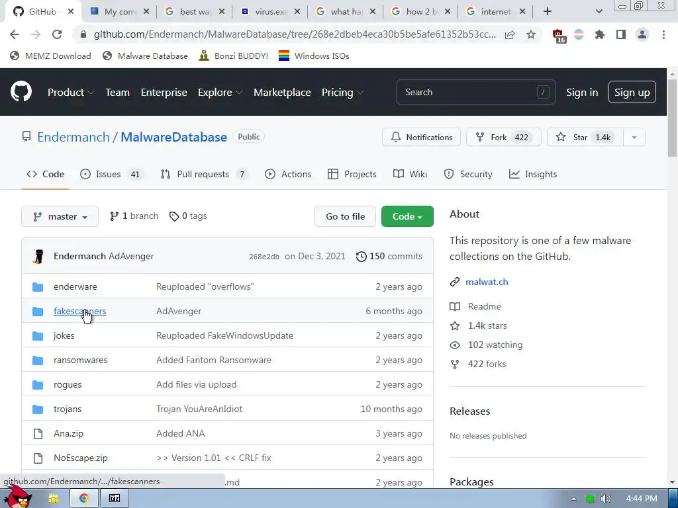Viewport: 678px width, 508px height.
Task: Click the Notifications bell icon
Action: pos(396,138)
